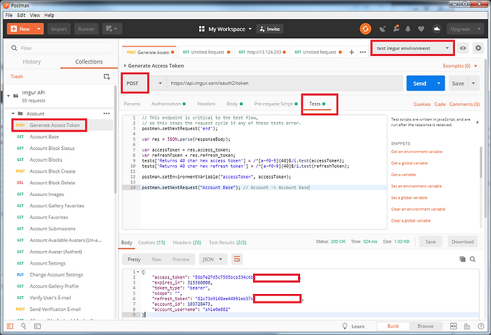The height and width of the screenshot is (335, 491).
Task: Open New button dropdown arrow
Action: click(38, 29)
